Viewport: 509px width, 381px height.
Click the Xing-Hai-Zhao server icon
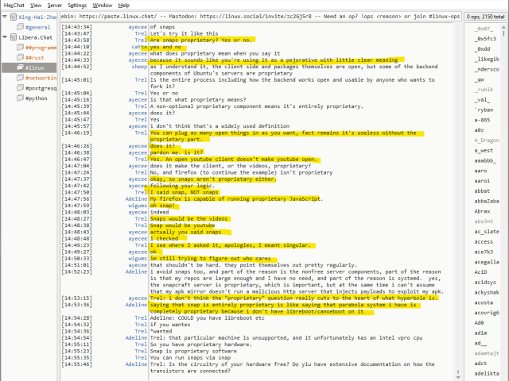(13, 17)
